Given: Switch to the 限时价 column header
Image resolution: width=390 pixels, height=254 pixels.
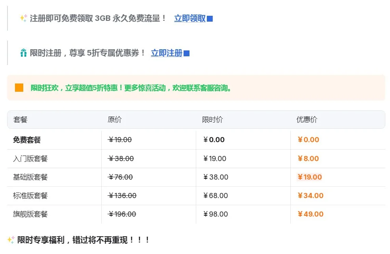Looking at the screenshot, I should pyautogui.click(x=213, y=120).
